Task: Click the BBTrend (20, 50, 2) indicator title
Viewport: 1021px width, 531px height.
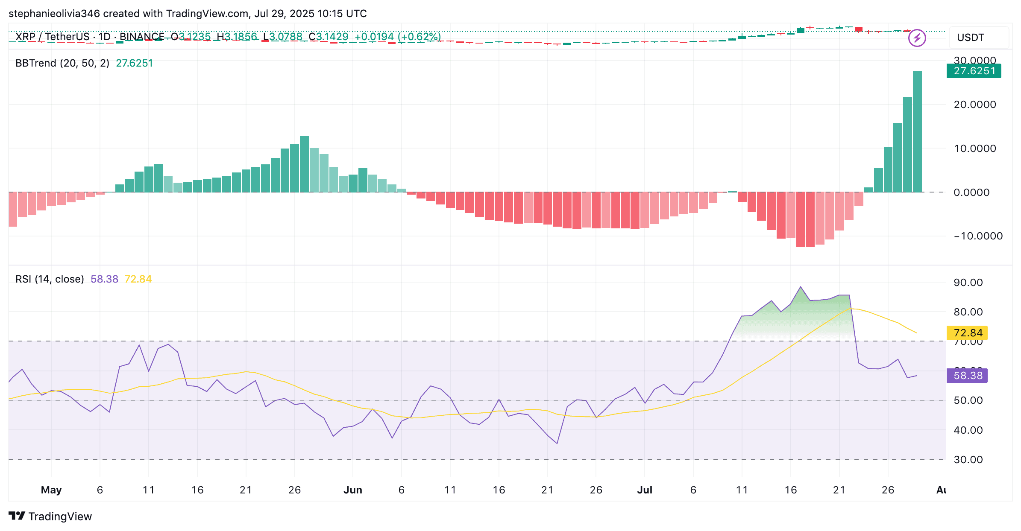Action: coord(62,63)
